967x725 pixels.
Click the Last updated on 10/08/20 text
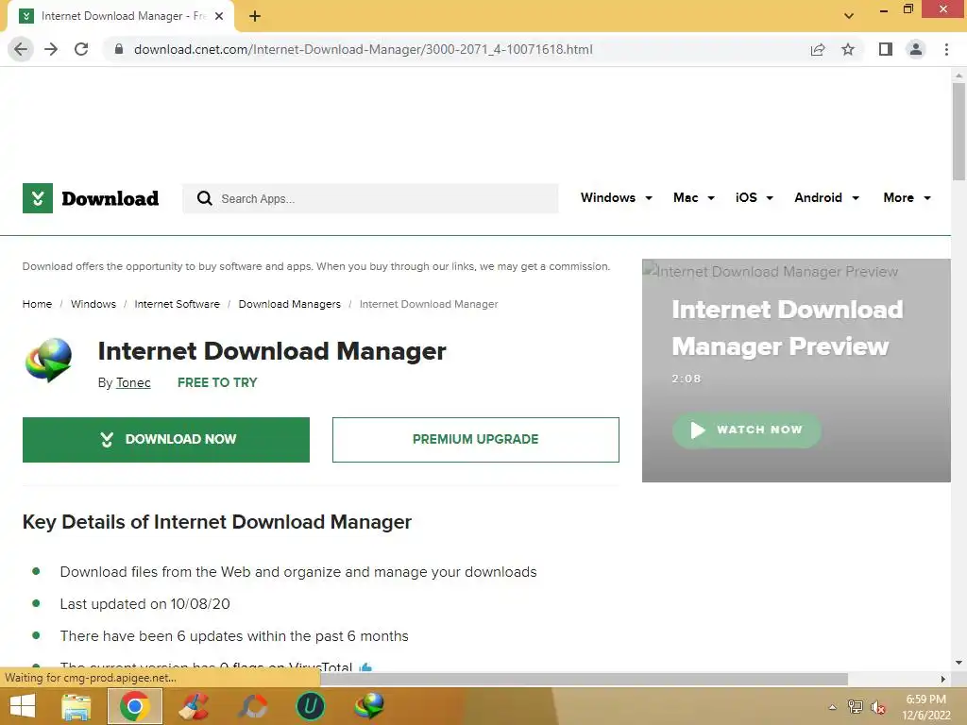[144, 604]
